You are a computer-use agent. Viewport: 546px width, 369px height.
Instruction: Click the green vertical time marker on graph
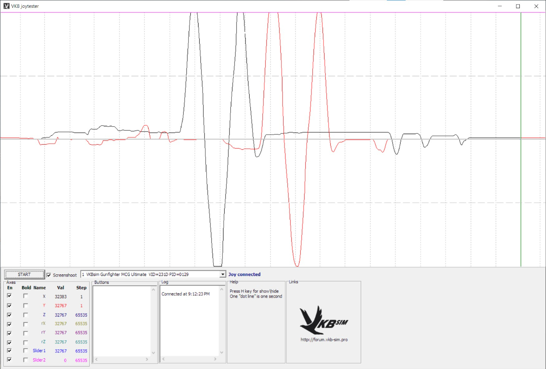click(x=521, y=164)
